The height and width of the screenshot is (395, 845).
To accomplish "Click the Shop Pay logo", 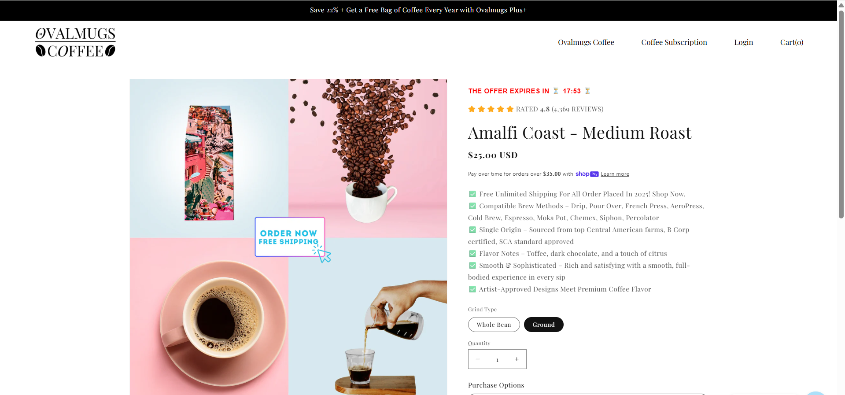I will (x=587, y=174).
